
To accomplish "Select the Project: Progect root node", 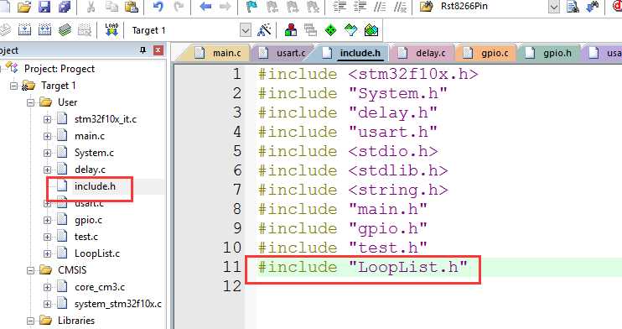I will tap(60, 69).
